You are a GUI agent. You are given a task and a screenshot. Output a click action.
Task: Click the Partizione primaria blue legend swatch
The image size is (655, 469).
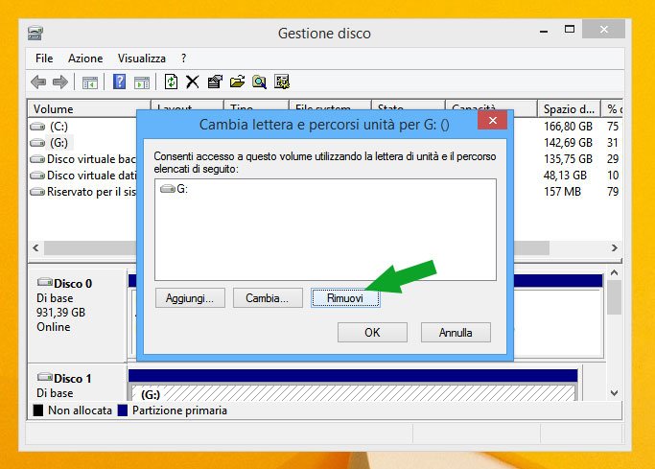click(x=123, y=410)
